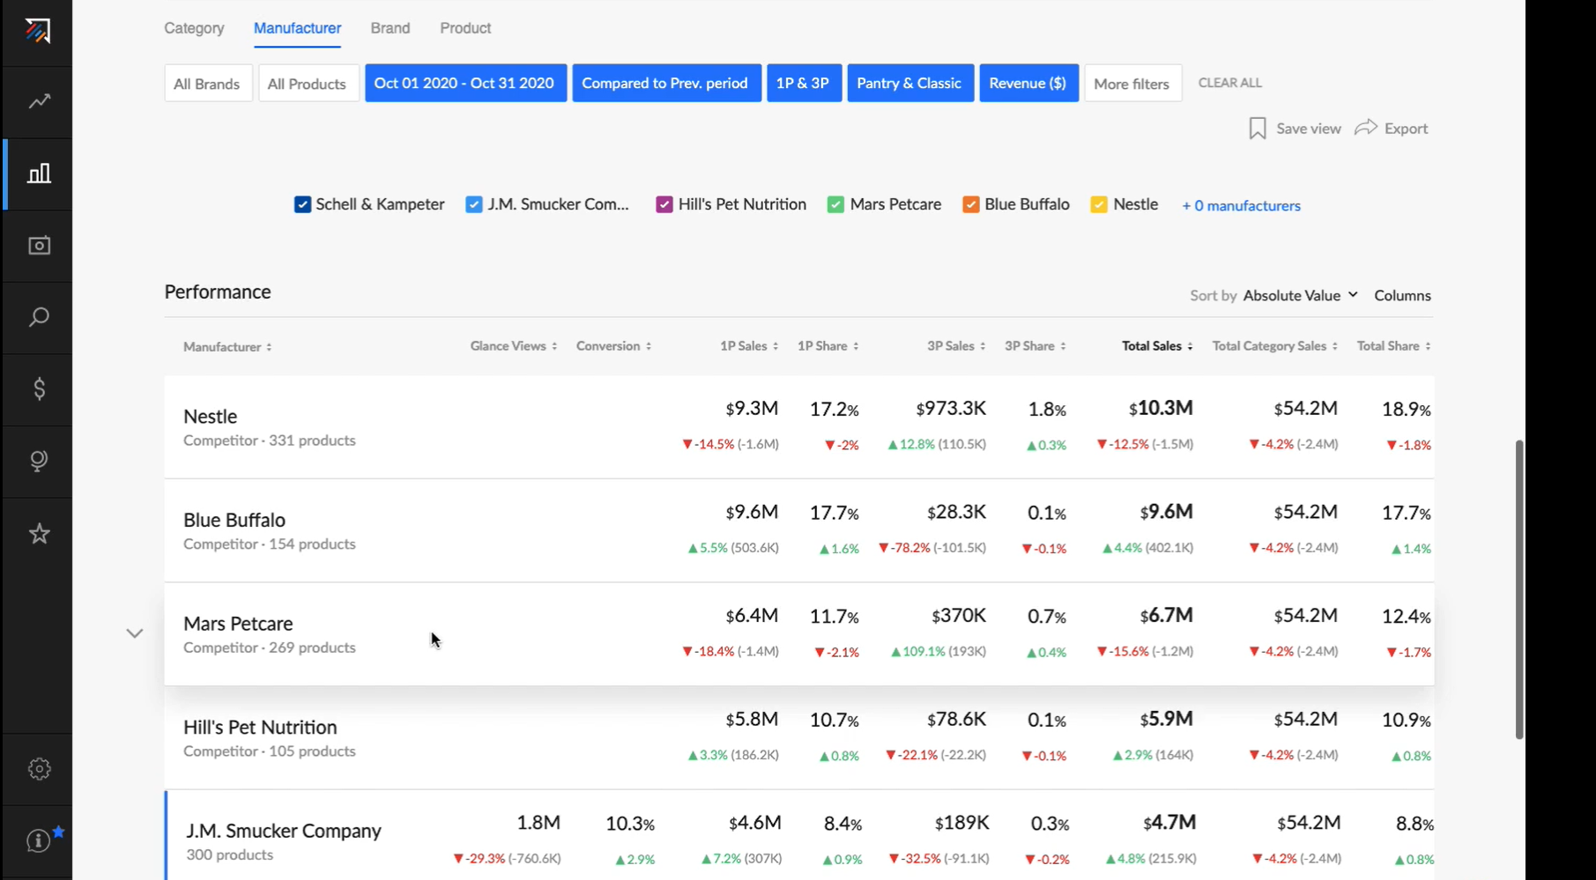Click the page vertical scrollbar

coord(1519,588)
